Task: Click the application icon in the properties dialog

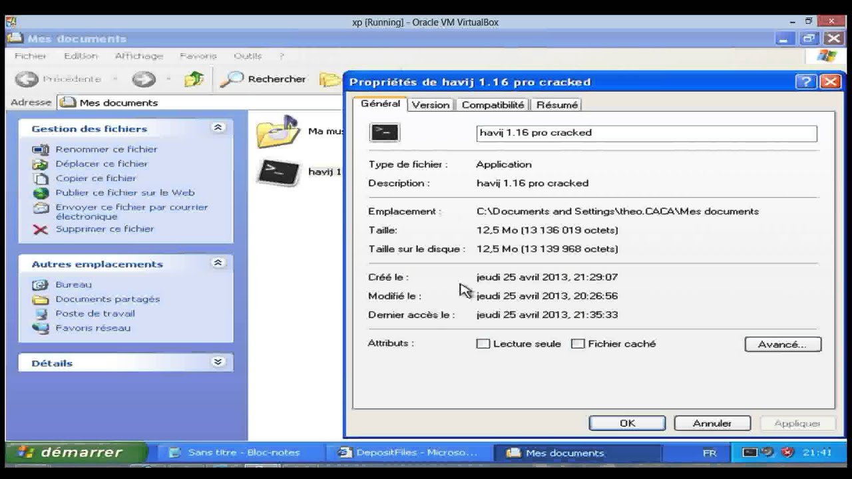Action: pos(385,132)
